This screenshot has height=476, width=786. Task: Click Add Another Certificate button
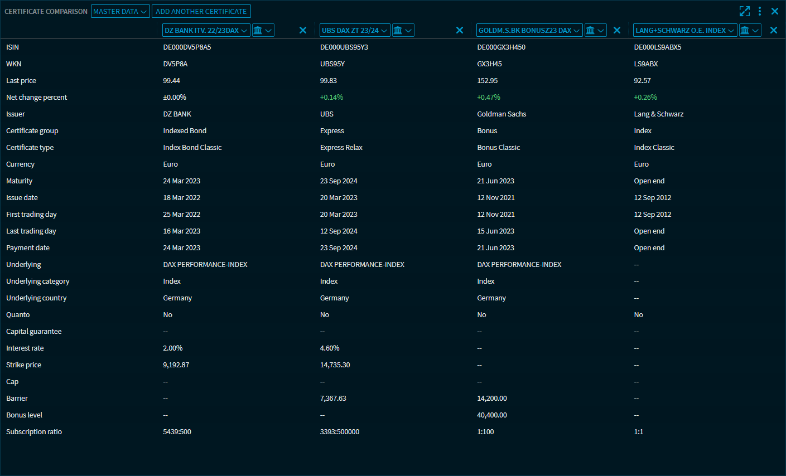pyautogui.click(x=201, y=11)
